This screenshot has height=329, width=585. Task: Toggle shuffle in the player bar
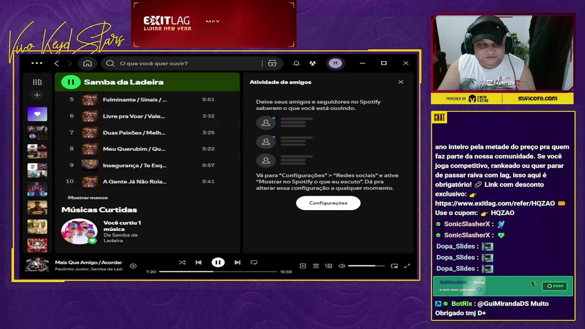pyautogui.click(x=182, y=262)
